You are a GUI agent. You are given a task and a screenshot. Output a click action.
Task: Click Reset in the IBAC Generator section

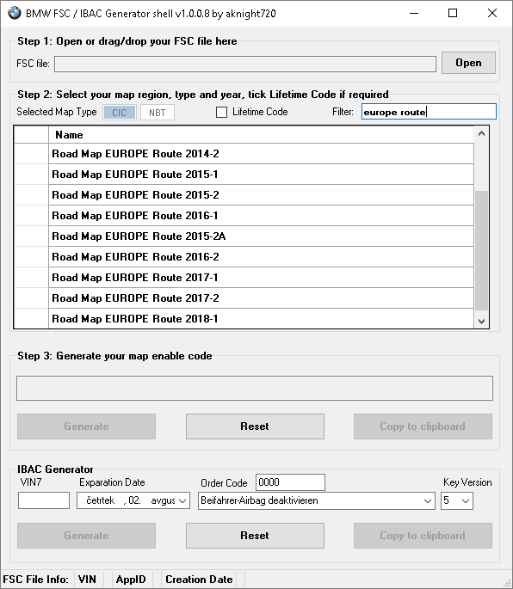click(x=255, y=536)
